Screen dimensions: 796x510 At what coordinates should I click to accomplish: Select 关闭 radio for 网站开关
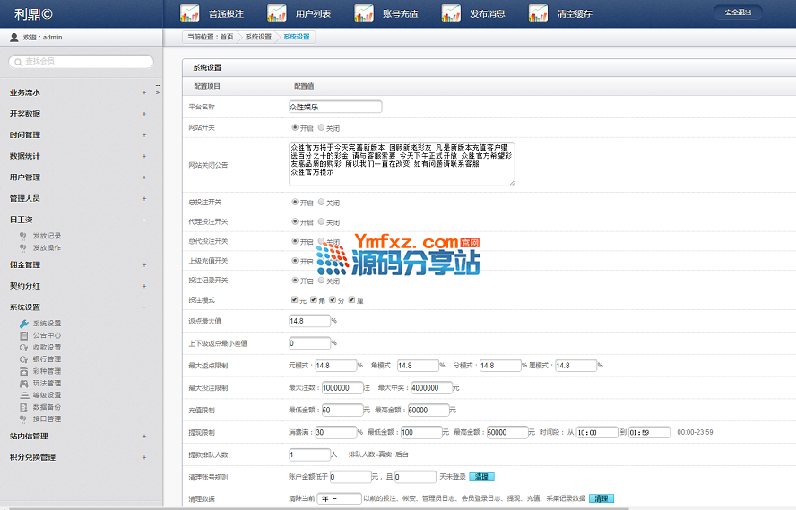pyautogui.click(x=321, y=128)
